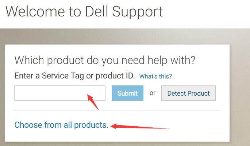Screen dimensions: 250x146
Task: Click the red arrow pointing at the input field
Action: pyautogui.click(x=93, y=102)
